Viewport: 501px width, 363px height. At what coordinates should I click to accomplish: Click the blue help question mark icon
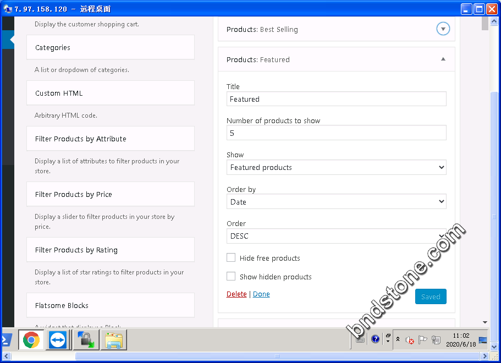pos(376,339)
